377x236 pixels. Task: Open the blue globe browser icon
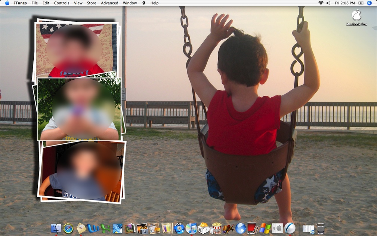[240, 228]
